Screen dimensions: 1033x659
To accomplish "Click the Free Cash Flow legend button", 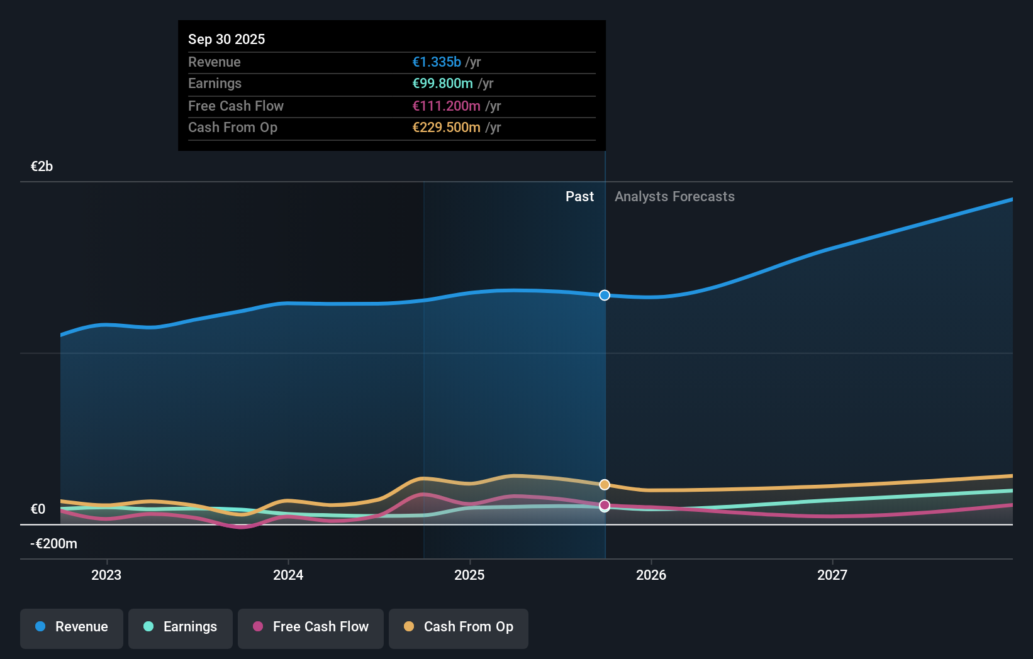I will click(310, 628).
